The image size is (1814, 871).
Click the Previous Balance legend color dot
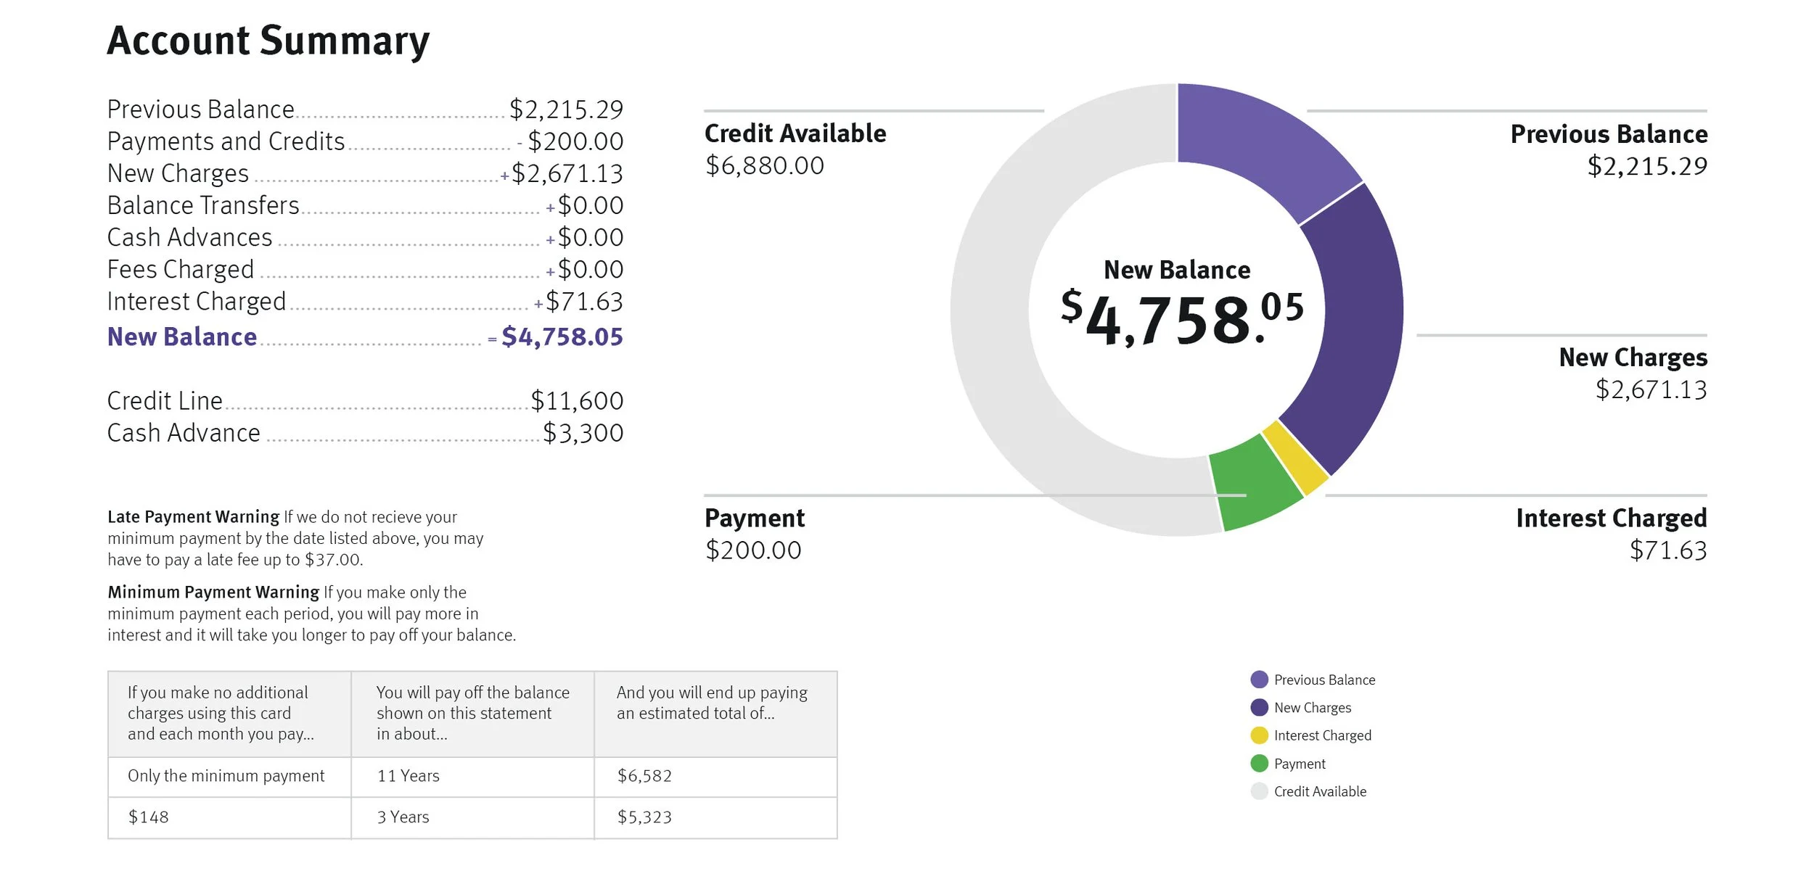(1259, 680)
